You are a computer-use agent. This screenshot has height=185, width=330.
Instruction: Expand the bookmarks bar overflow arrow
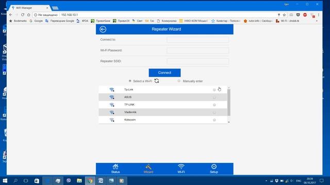click(x=317, y=21)
